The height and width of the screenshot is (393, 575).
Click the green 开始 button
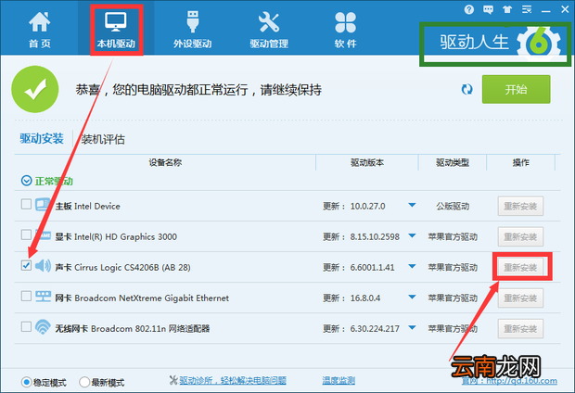(x=516, y=89)
